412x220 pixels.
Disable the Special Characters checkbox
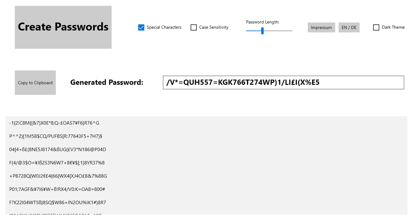coord(141,27)
